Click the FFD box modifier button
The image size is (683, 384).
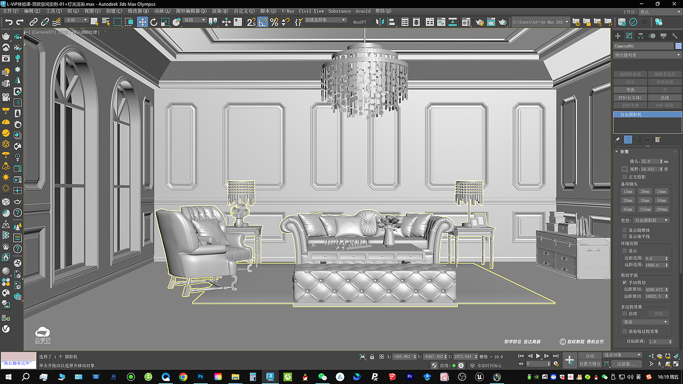630,98
